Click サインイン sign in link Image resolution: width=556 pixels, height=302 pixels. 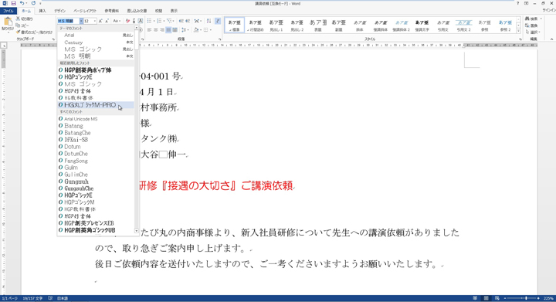coord(549,11)
